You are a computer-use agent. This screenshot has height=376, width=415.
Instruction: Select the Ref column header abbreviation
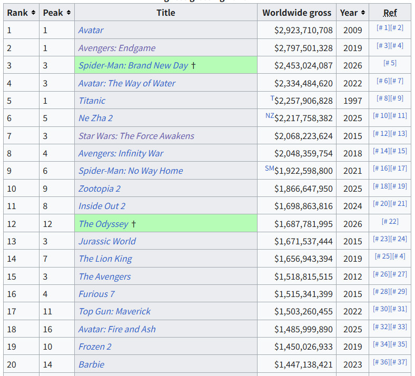(390, 13)
